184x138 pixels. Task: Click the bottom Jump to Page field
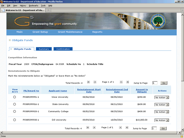154,129
